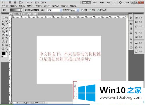Screen dimensions: 145x105
Task: Select the Eraser tool
Action: pos(3,34)
